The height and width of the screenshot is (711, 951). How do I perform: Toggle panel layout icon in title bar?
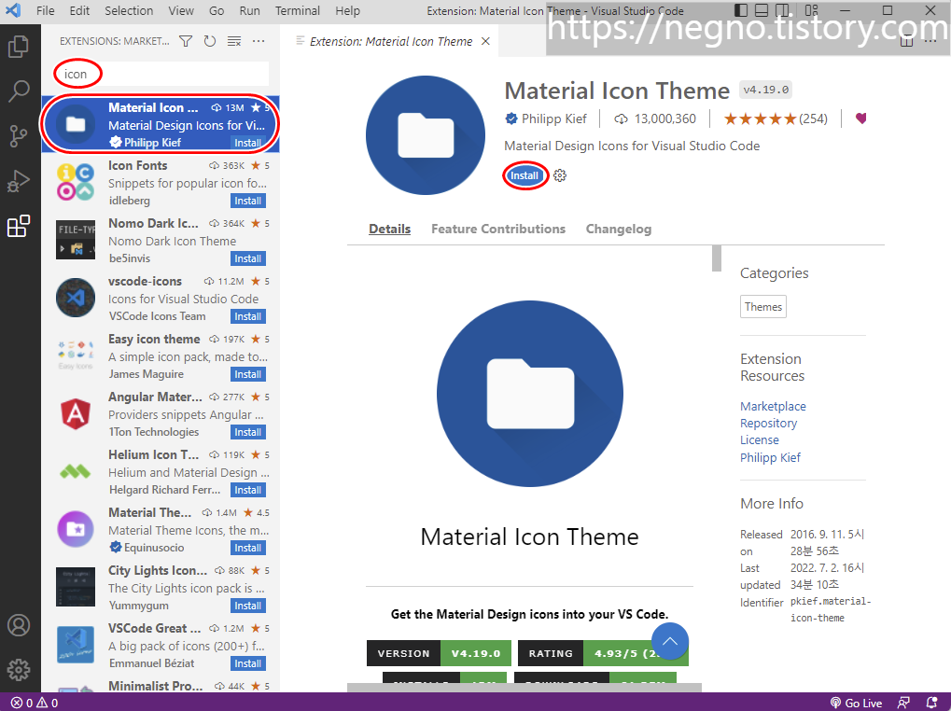[x=762, y=10]
